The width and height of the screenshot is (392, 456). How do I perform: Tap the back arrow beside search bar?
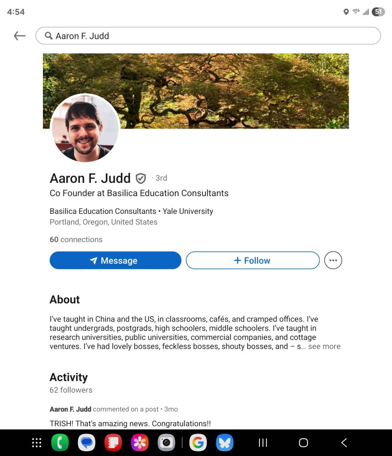pos(20,36)
